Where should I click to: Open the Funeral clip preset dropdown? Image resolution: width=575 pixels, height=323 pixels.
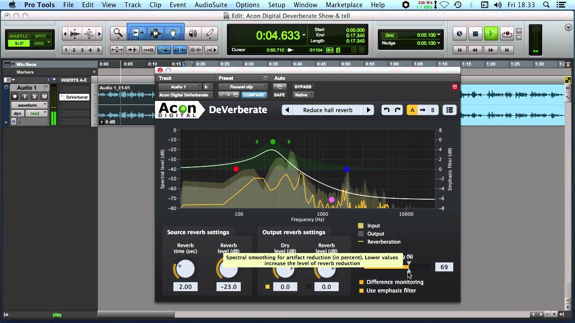(243, 87)
